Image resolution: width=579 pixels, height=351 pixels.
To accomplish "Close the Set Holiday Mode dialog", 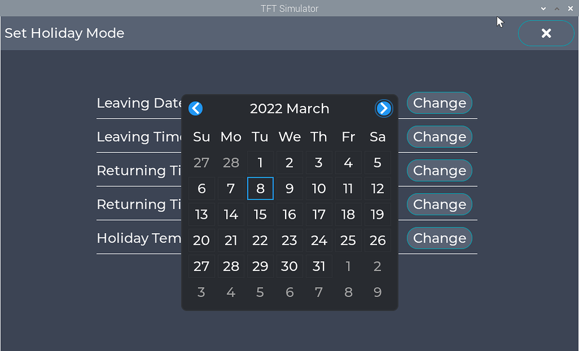I will pyautogui.click(x=546, y=33).
